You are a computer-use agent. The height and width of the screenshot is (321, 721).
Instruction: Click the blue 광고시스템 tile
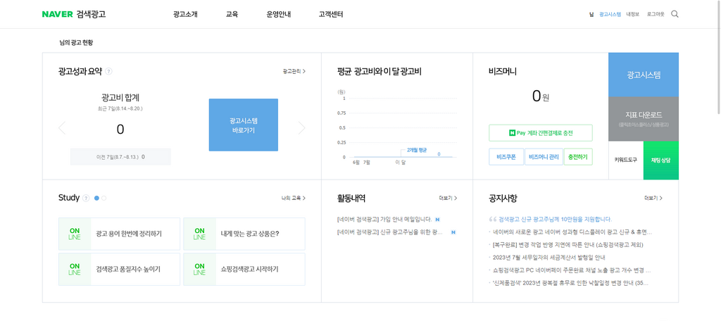(x=644, y=75)
